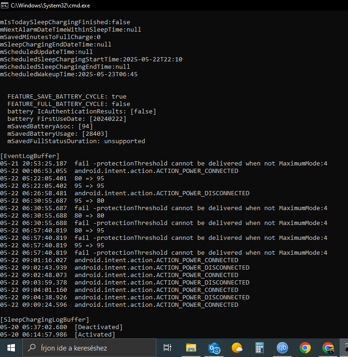Click the 05-22 09:01:16.027 POWER_CONNECTED line
348x357 pixels.
[x=119, y=260]
